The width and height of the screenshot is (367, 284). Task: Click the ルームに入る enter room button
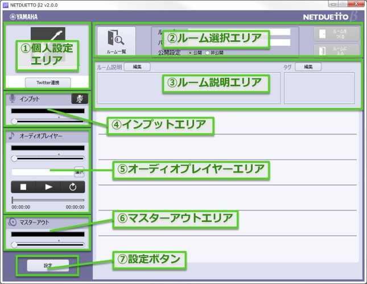336,50
